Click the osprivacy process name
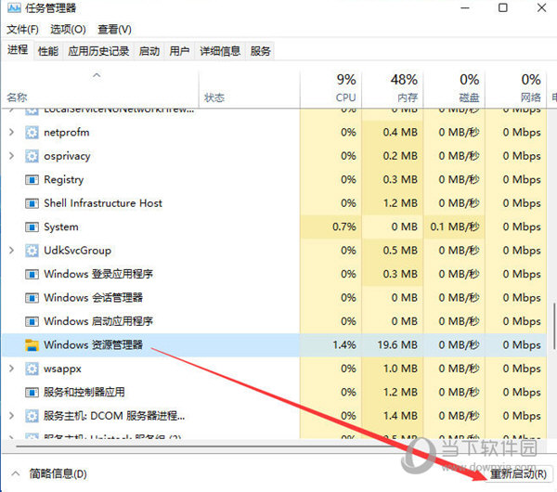Screen dimensions: 557x492 coord(67,156)
